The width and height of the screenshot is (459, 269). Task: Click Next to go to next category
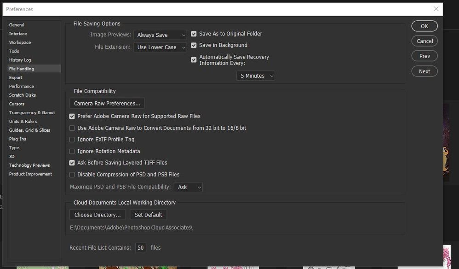(425, 71)
